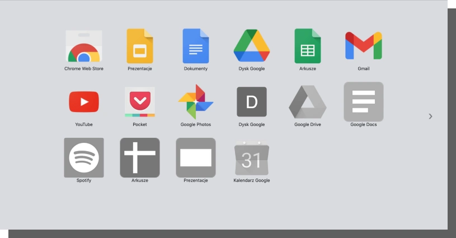This screenshot has height=238, width=456.
Task: Open the Google Photos pinwheel icon
Action: click(196, 102)
